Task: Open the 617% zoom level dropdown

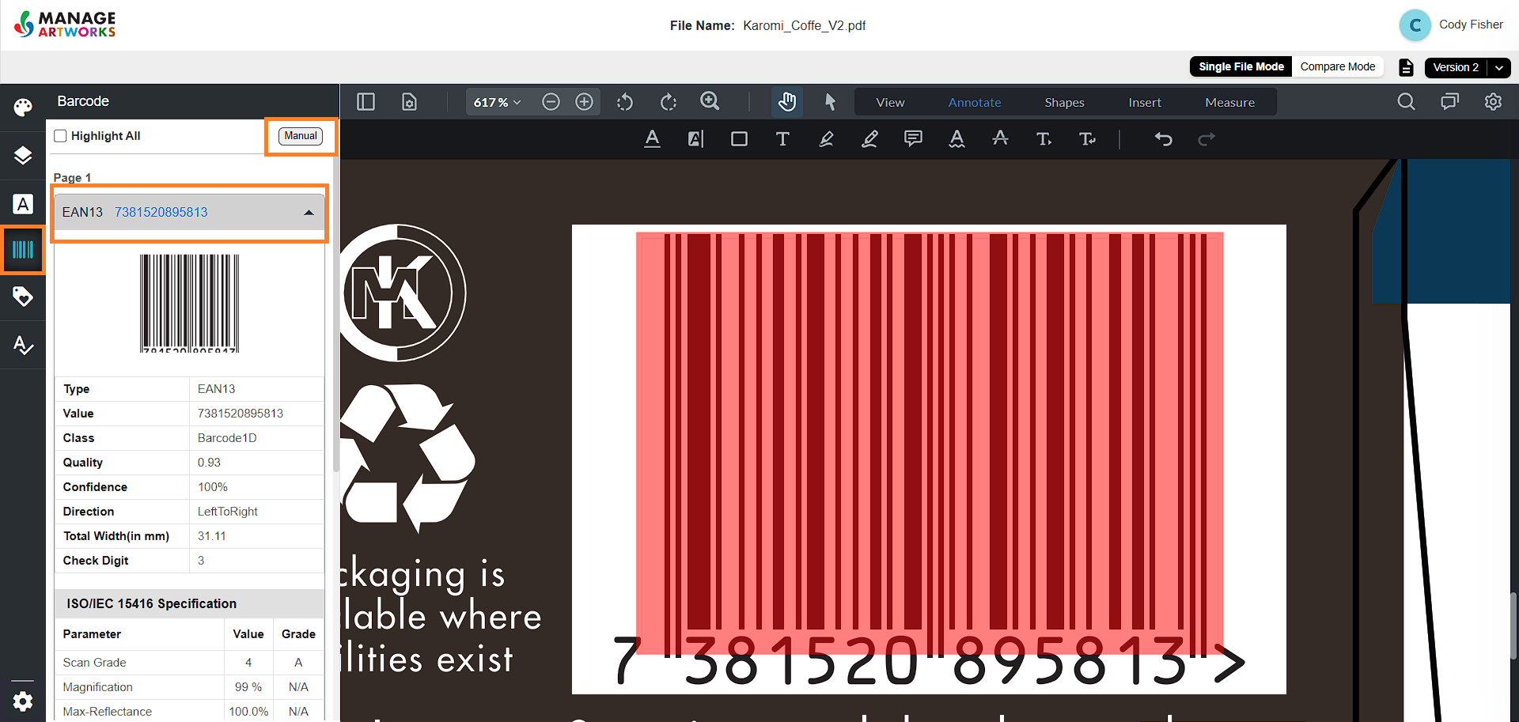Action: [x=498, y=102]
